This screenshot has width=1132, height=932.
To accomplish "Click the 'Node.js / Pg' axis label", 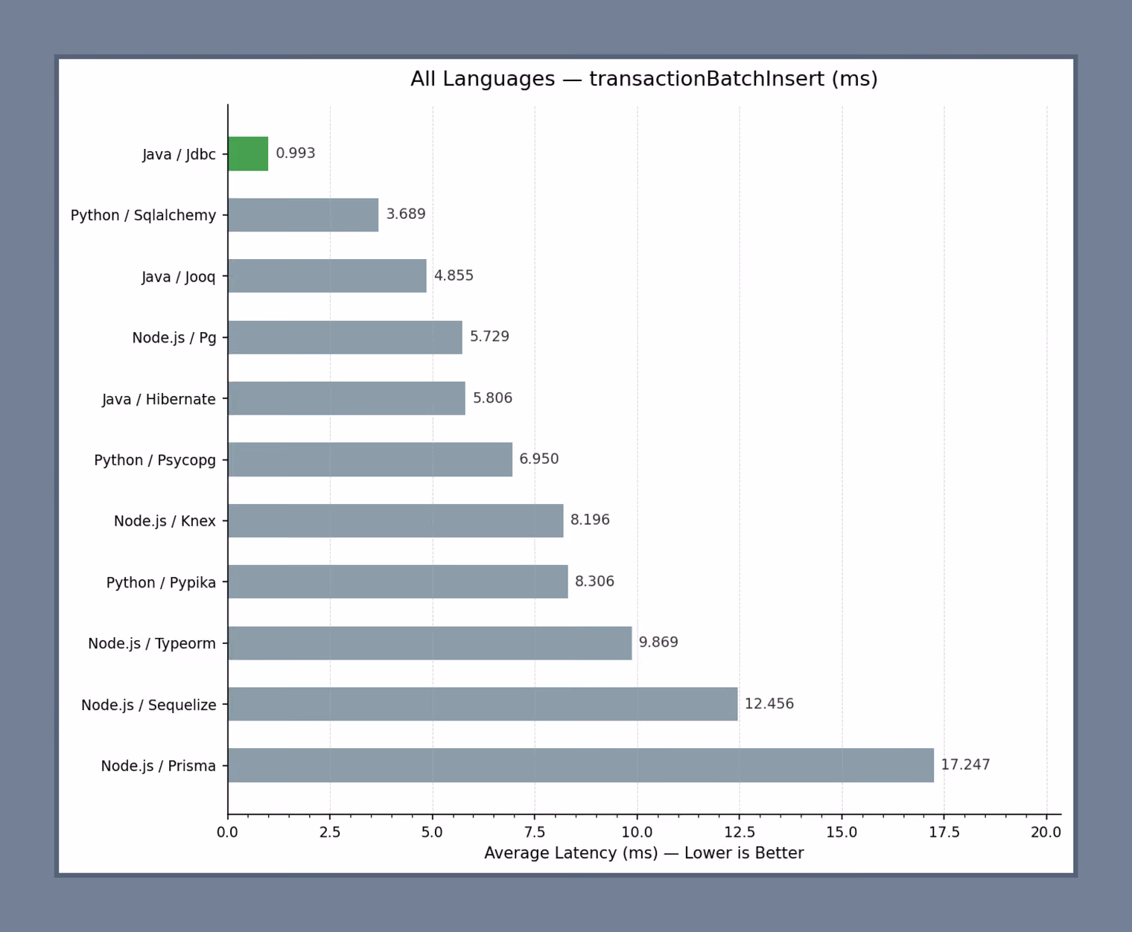I will point(174,338).
